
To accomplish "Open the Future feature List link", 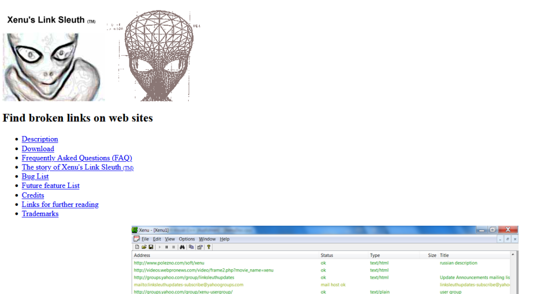I will click(50, 186).
